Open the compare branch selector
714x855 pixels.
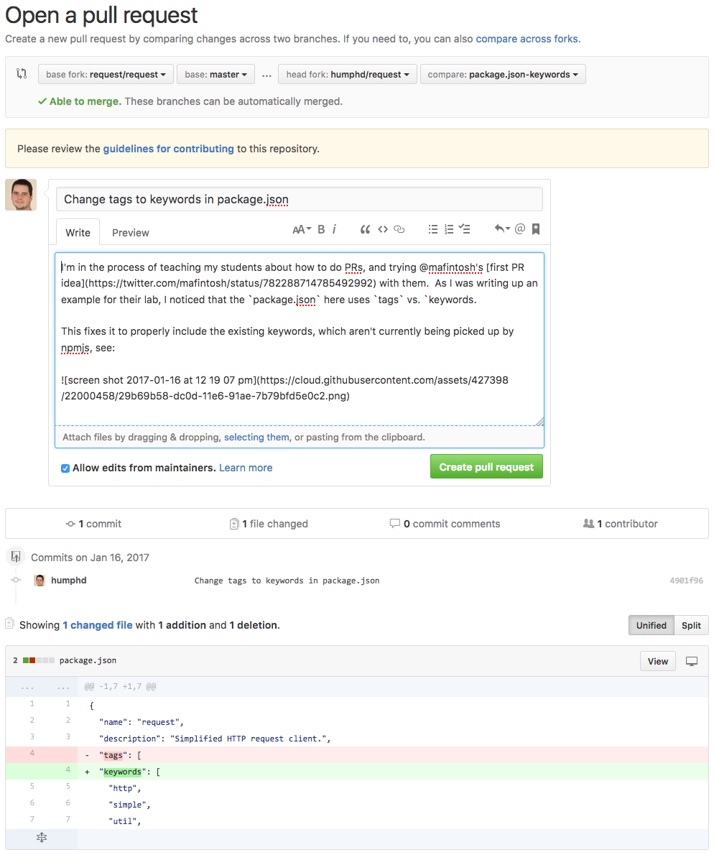tap(502, 73)
